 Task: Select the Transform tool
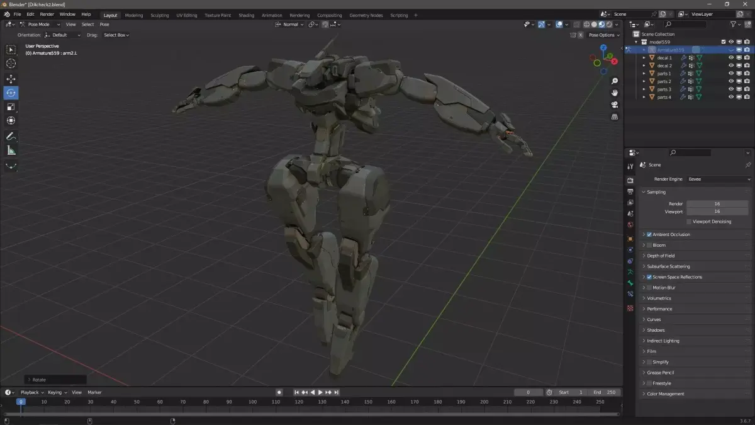coord(11,120)
